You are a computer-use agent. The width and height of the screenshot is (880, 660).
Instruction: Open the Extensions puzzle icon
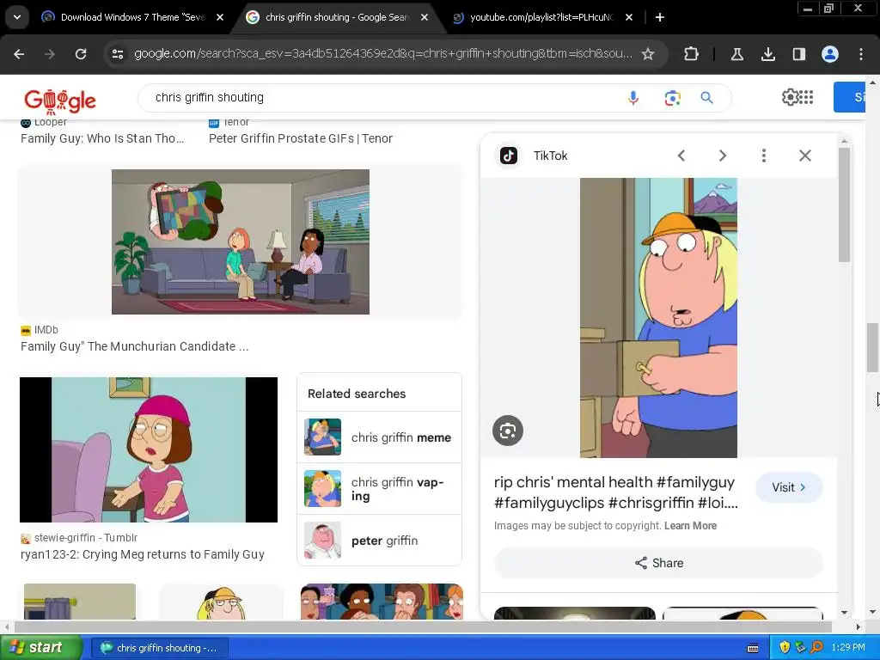[692, 54]
